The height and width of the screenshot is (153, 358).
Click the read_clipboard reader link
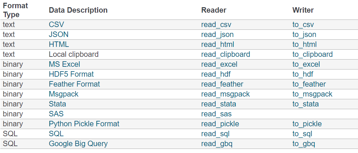click(x=226, y=54)
